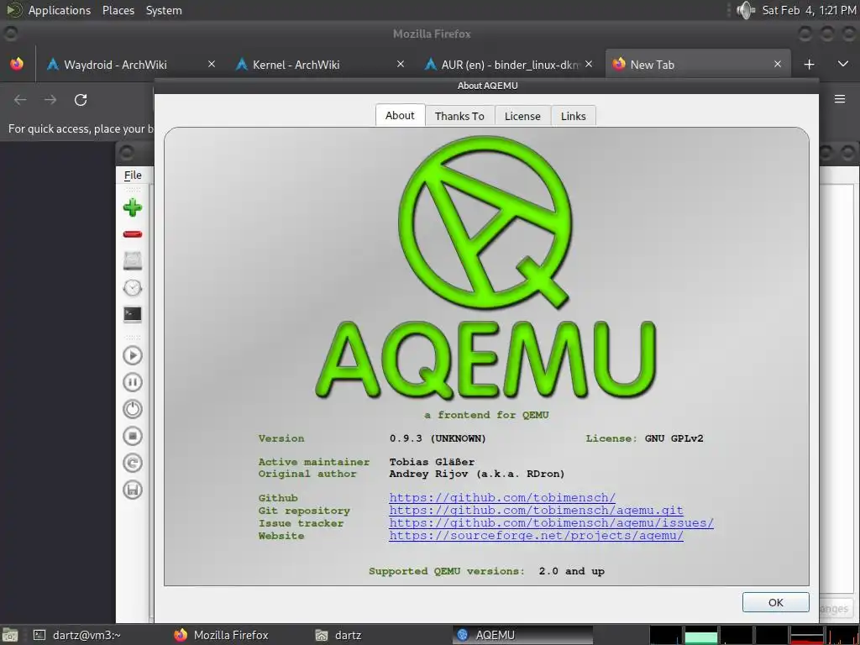Switch to the Links tab
Viewport: 860px width, 645px height.
click(x=573, y=116)
